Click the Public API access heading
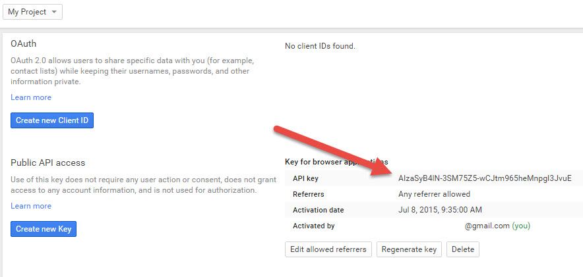The image size is (583, 277). click(x=48, y=163)
